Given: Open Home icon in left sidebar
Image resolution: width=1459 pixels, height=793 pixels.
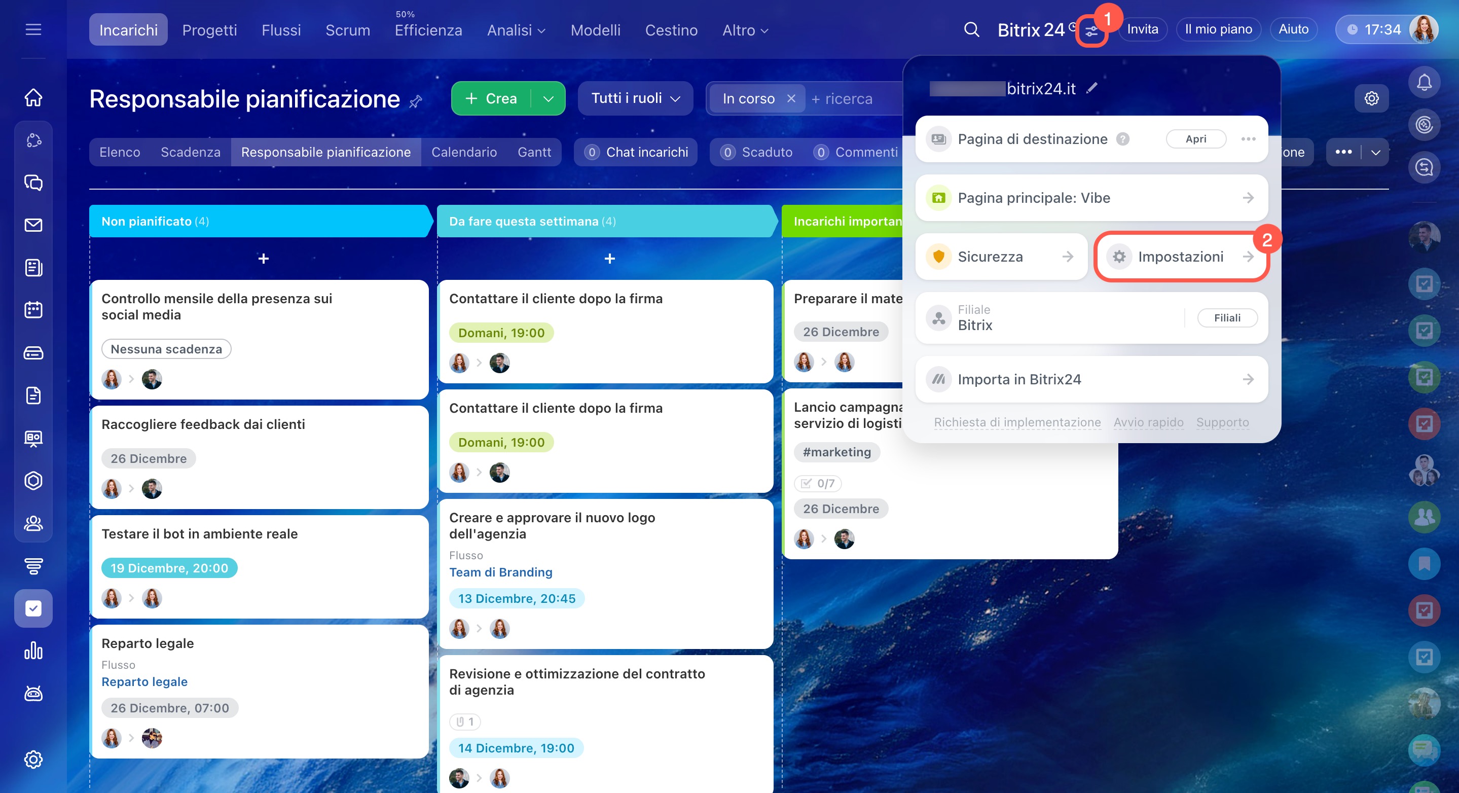Looking at the screenshot, I should [x=33, y=97].
